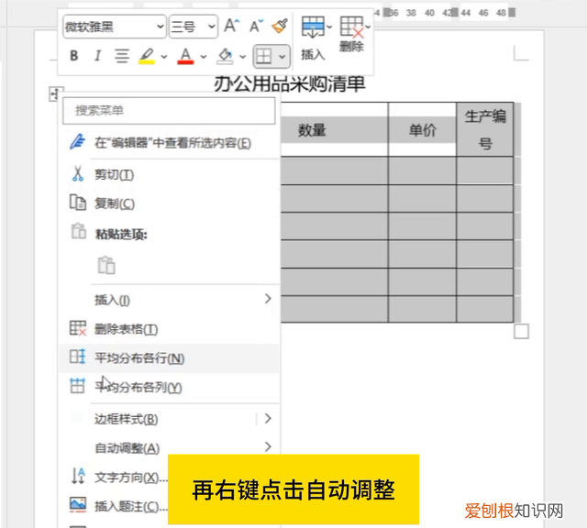Viewport: 587px width, 528px height.
Task: Toggle Italic in the mini toolbar
Action: click(98, 56)
